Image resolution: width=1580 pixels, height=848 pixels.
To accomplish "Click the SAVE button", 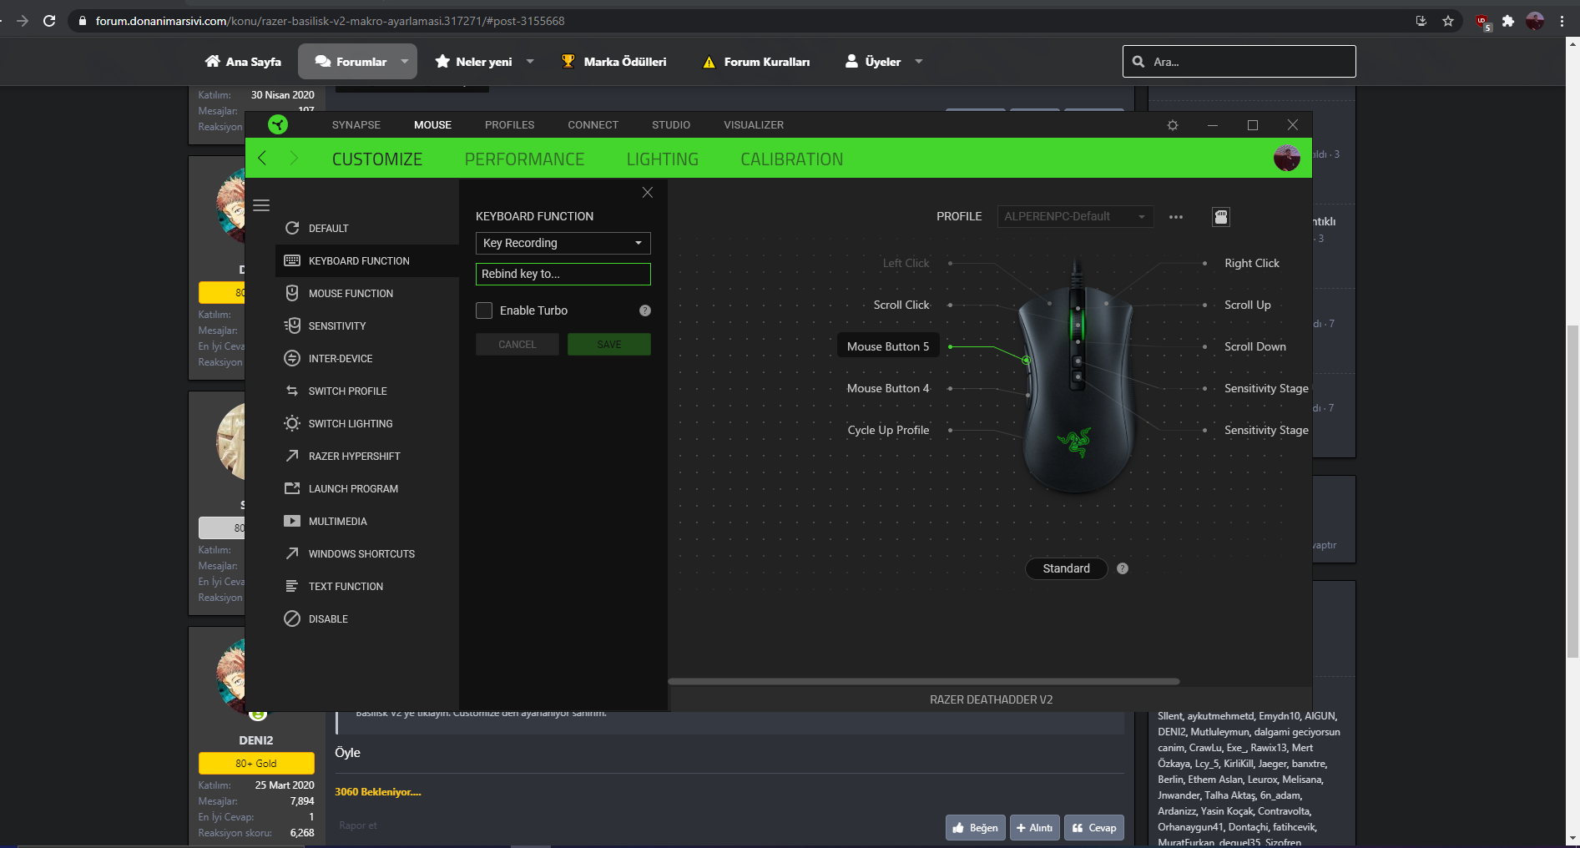I will tap(609, 345).
